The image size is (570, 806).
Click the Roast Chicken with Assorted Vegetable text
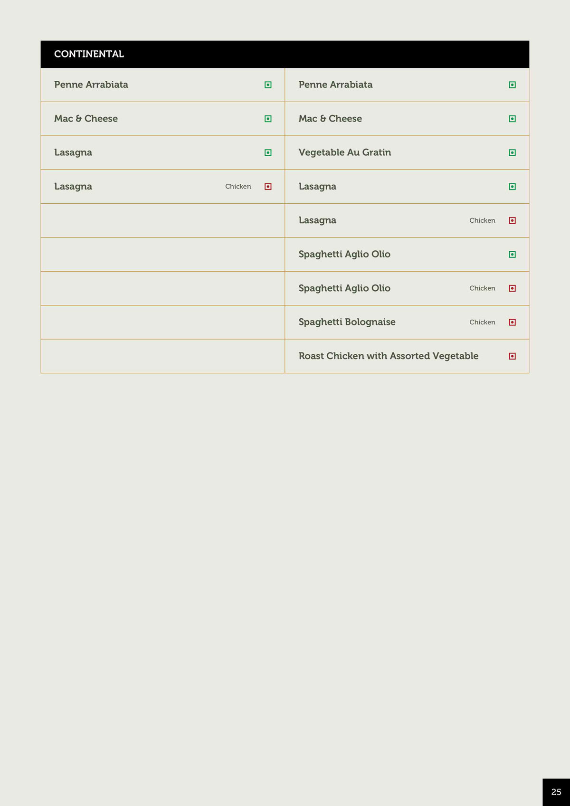388,356
